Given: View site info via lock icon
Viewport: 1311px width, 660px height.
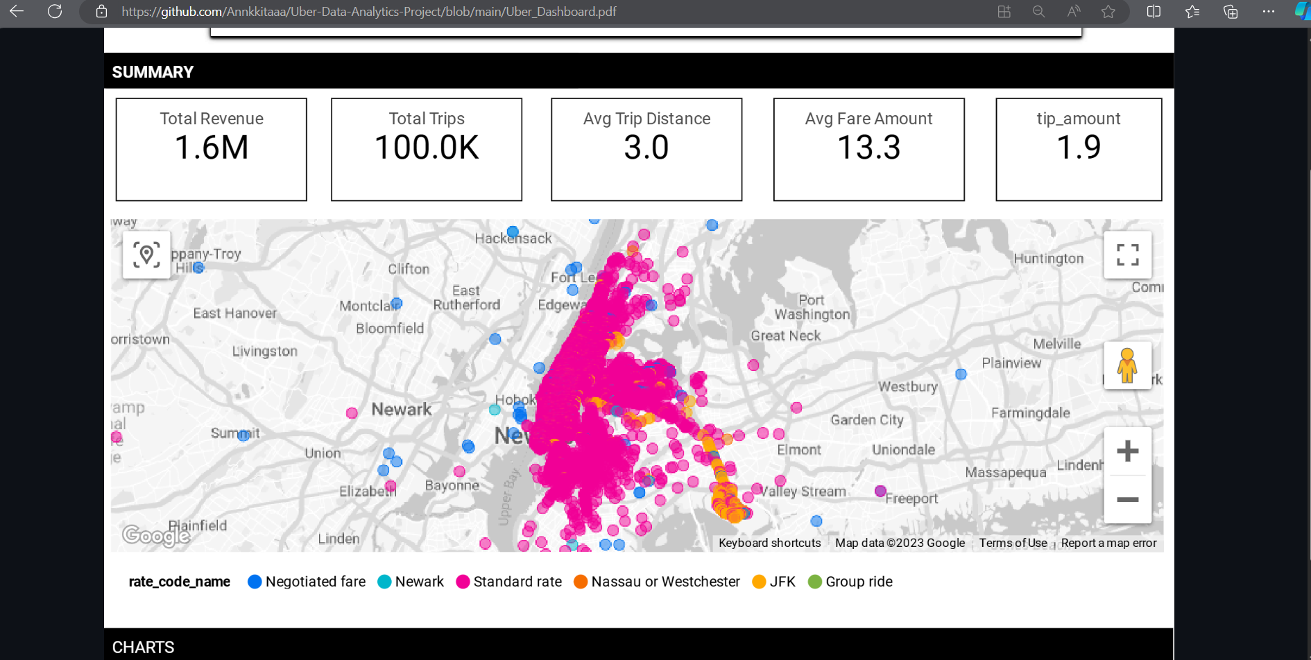Looking at the screenshot, I should tap(101, 11).
